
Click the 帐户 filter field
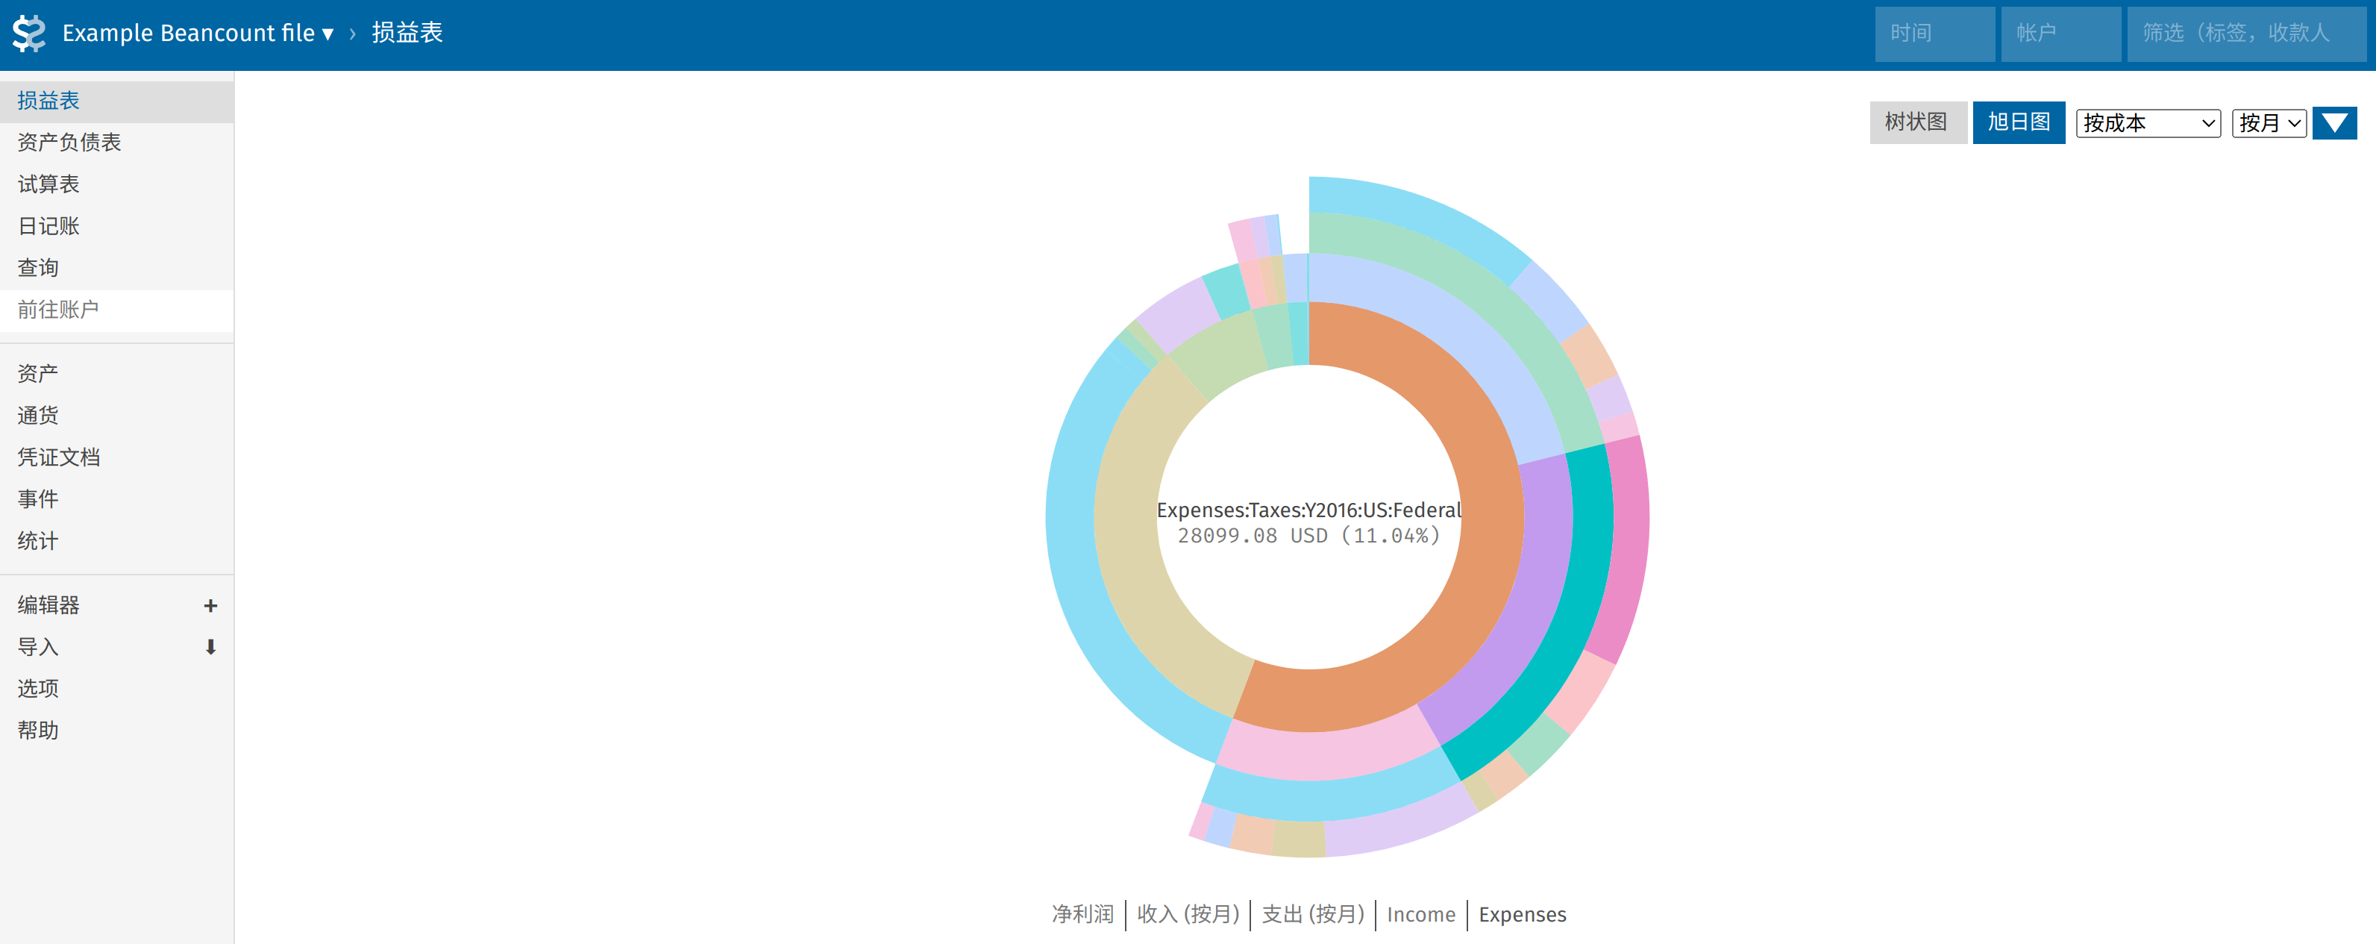[2060, 34]
